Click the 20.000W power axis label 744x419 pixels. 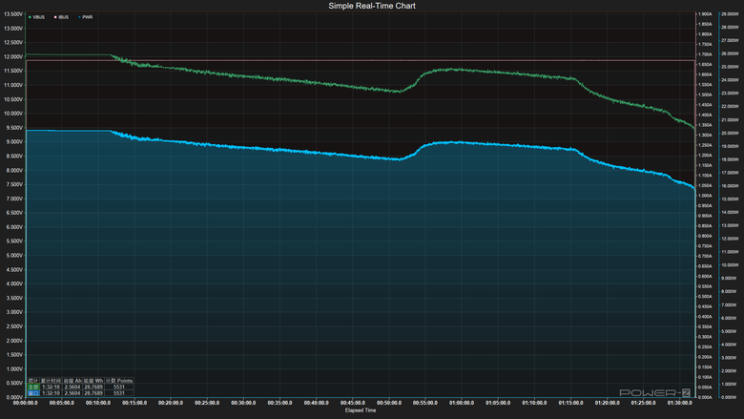click(730, 134)
